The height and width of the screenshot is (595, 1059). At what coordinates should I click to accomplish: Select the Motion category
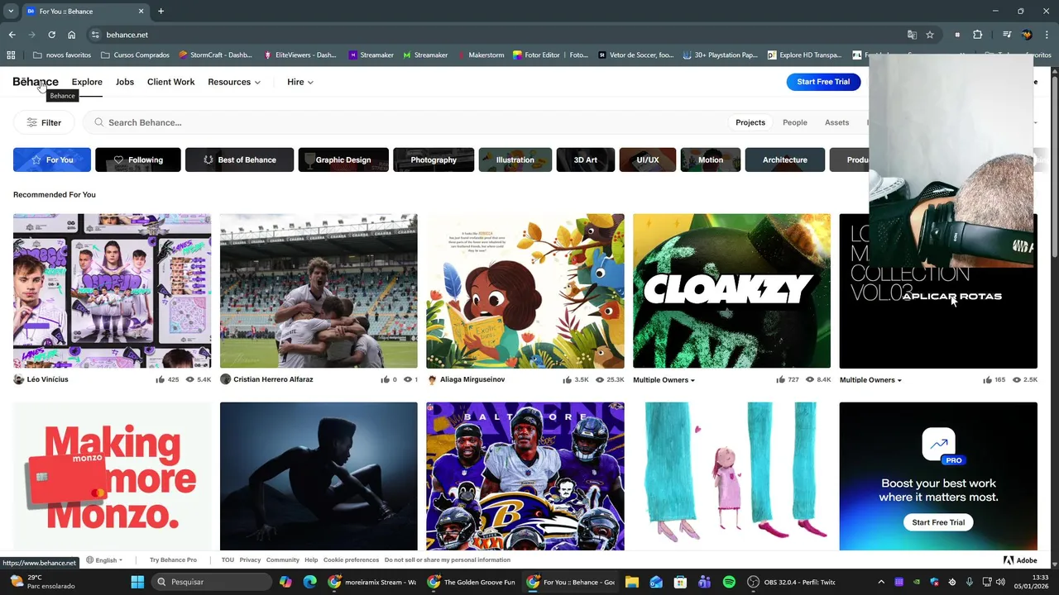point(711,159)
